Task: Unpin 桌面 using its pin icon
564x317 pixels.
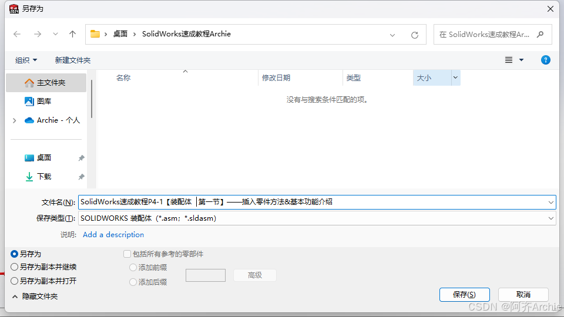Action: pos(82,158)
